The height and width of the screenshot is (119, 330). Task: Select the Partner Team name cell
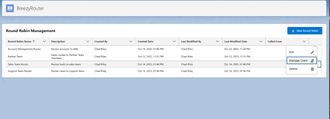[15, 56]
